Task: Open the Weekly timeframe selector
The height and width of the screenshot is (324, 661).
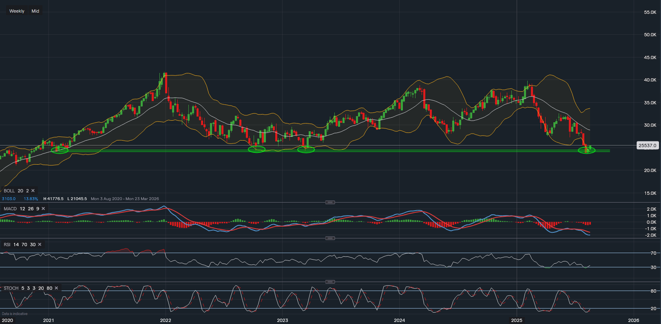Action: click(x=17, y=11)
